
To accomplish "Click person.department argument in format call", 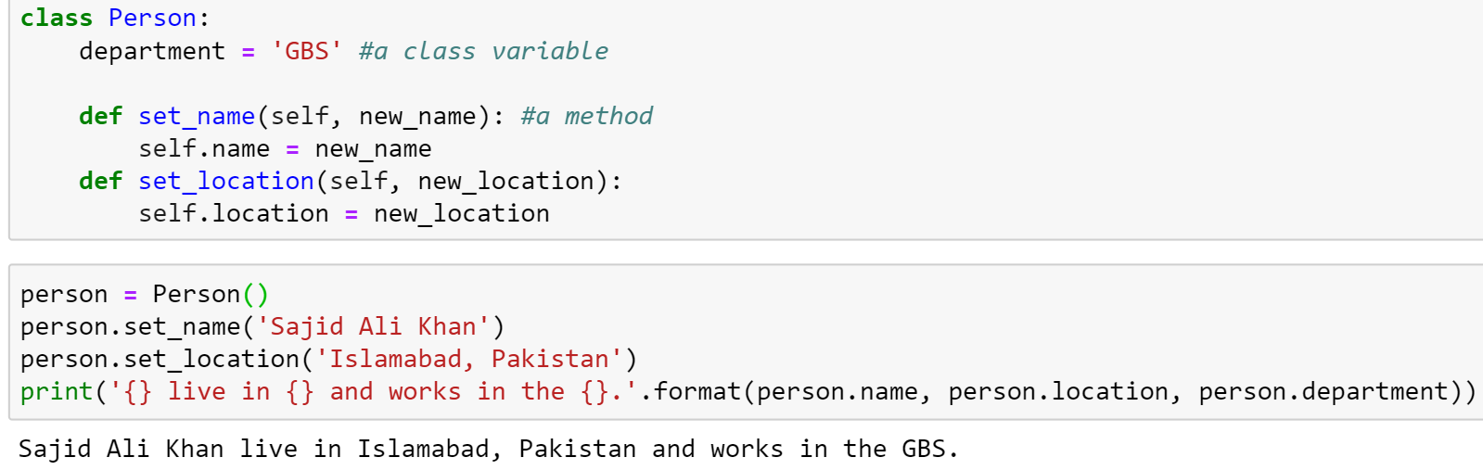I will pos(1323,391).
